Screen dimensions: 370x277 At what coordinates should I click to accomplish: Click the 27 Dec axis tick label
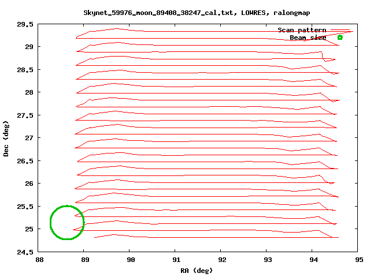tap(29, 138)
